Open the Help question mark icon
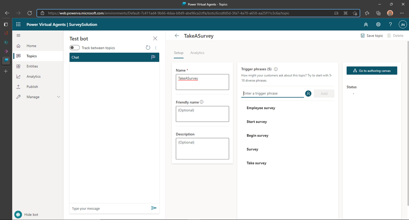 (390, 24)
